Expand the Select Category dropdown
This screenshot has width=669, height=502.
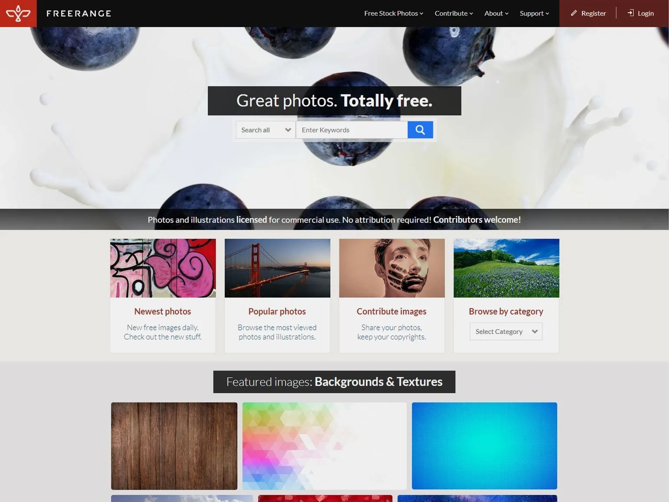[x=506, y=331]
